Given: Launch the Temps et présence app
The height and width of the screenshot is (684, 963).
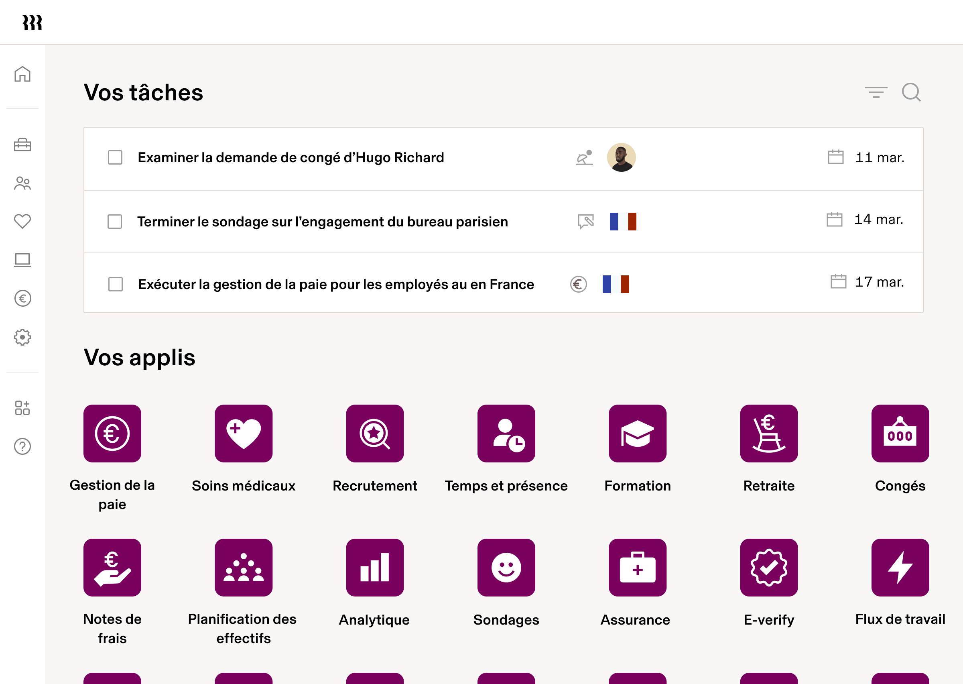Looking at the screenshot, I should [x=506, y=434].
